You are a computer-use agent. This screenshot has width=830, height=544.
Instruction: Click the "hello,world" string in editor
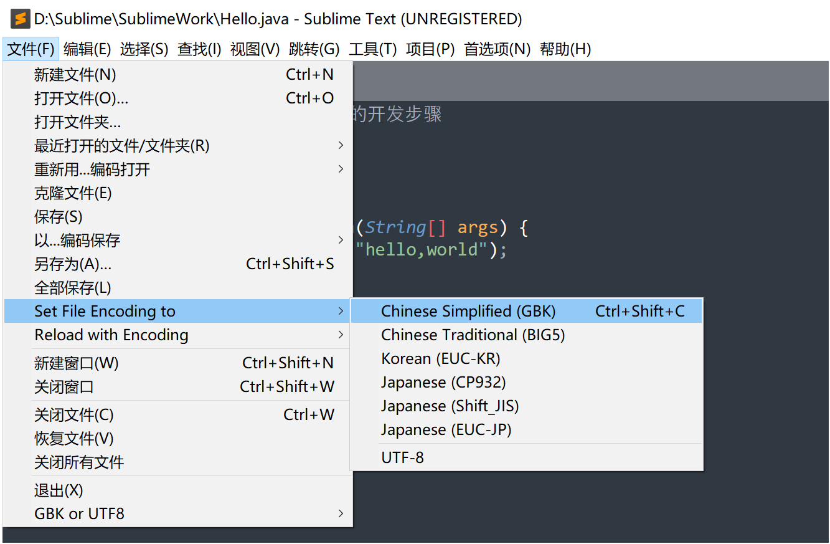(x=422, y=250)
